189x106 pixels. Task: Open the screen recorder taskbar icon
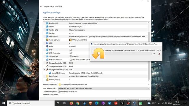click(128, 103)
